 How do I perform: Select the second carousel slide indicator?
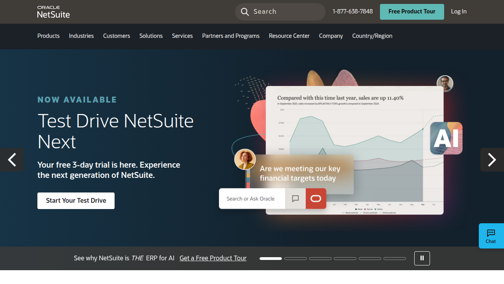[x=295, y=258]
